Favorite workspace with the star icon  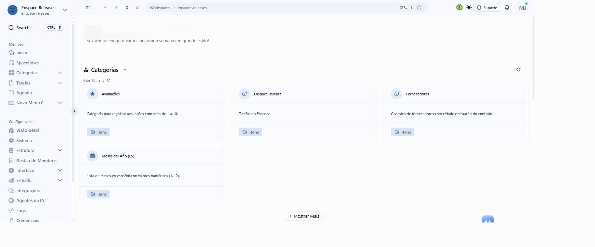coord(419,7)
